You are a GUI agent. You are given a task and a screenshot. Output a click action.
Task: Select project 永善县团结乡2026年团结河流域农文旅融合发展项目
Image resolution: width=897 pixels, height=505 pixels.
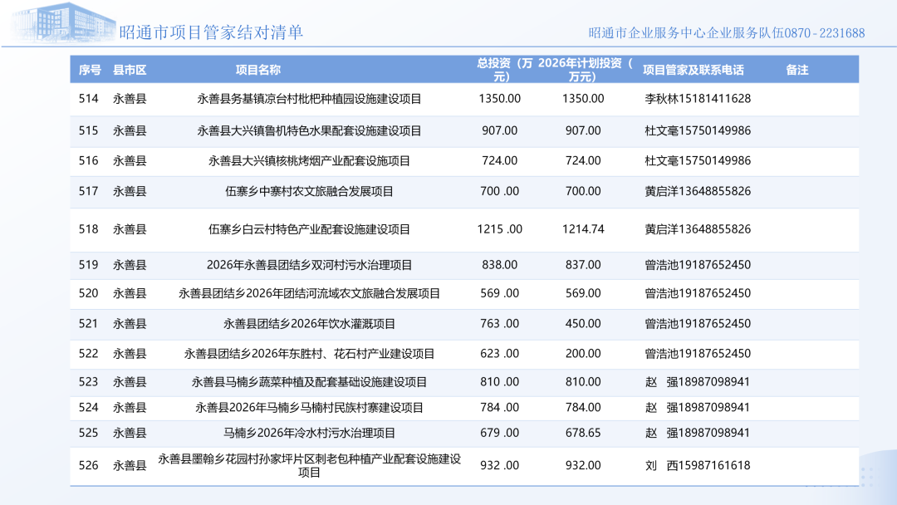pos(310,293)
